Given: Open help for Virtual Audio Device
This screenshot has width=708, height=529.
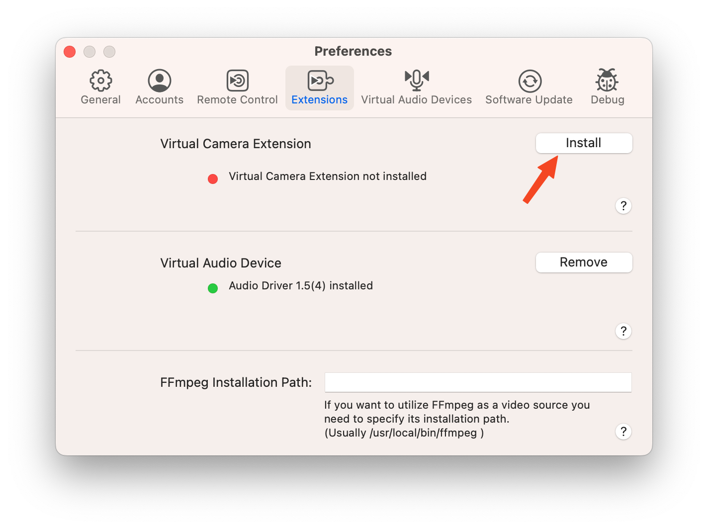Looking at the screenshot, I should point(623,331).
